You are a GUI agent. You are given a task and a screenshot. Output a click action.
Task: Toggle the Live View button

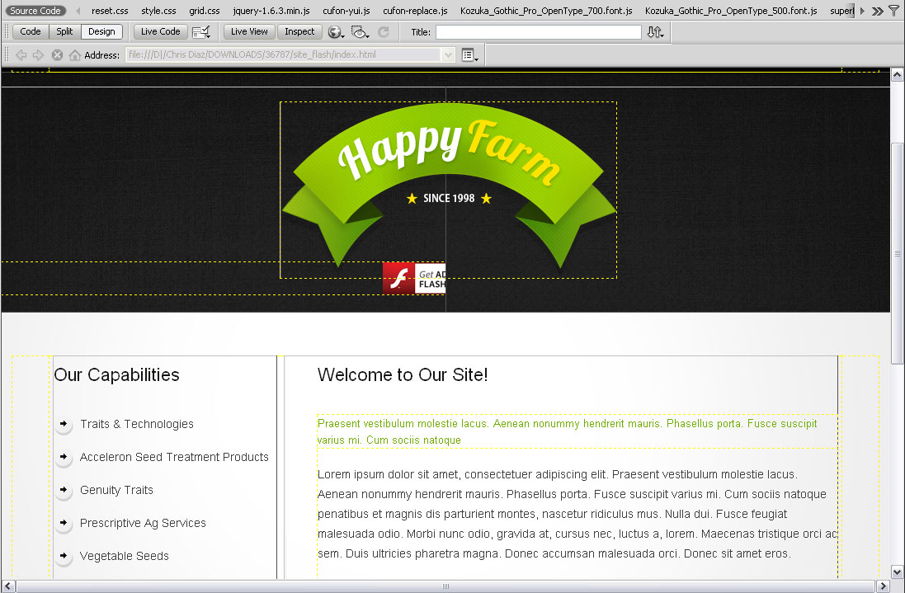249,32
